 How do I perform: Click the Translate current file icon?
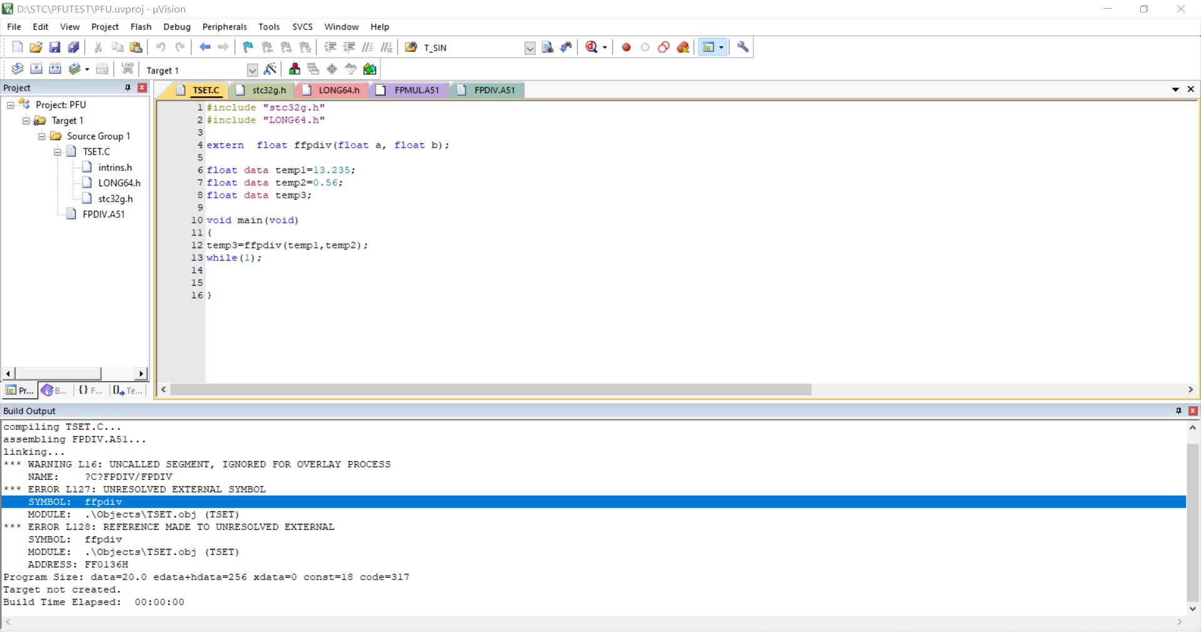point(18,69)
